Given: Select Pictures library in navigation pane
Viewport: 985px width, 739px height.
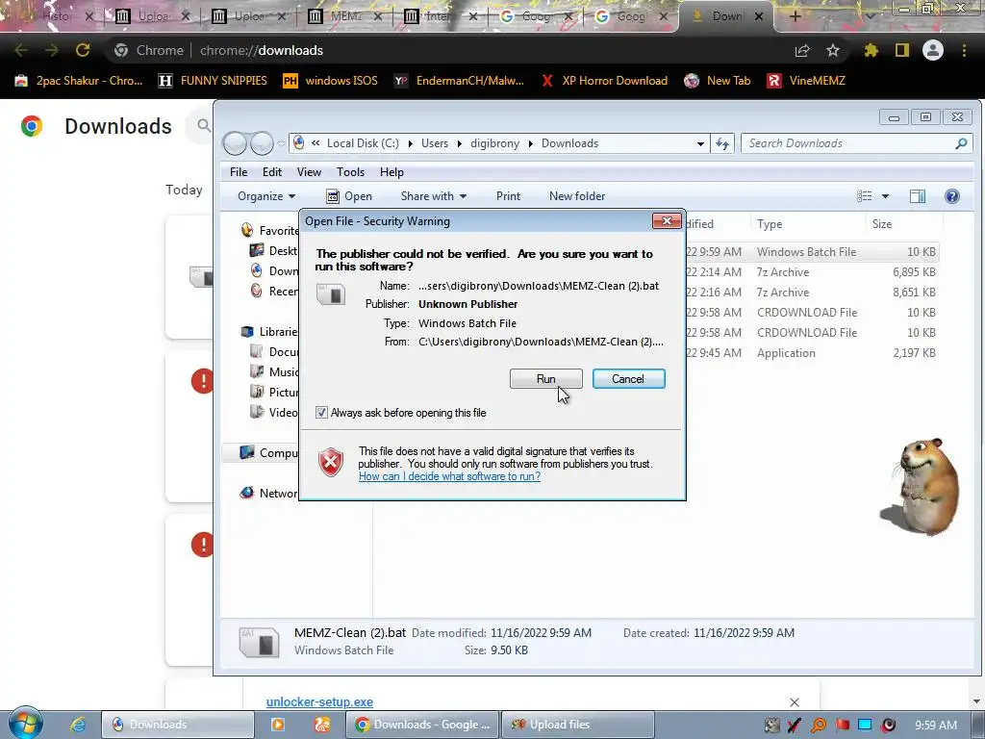Looking at the screenshot, I should (x=274, y=392).
